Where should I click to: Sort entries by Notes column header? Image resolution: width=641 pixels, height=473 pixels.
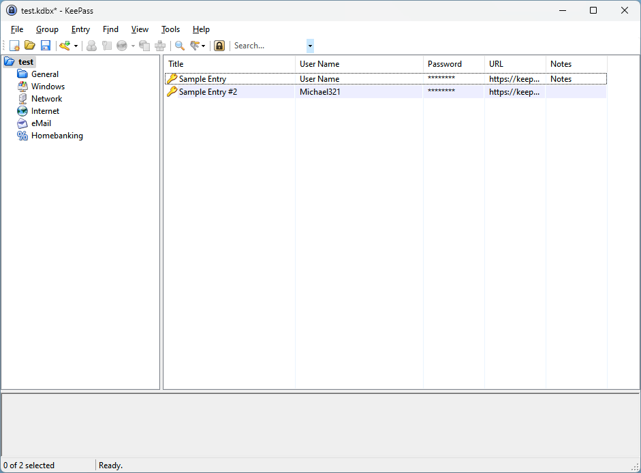(x=576, y=64)
